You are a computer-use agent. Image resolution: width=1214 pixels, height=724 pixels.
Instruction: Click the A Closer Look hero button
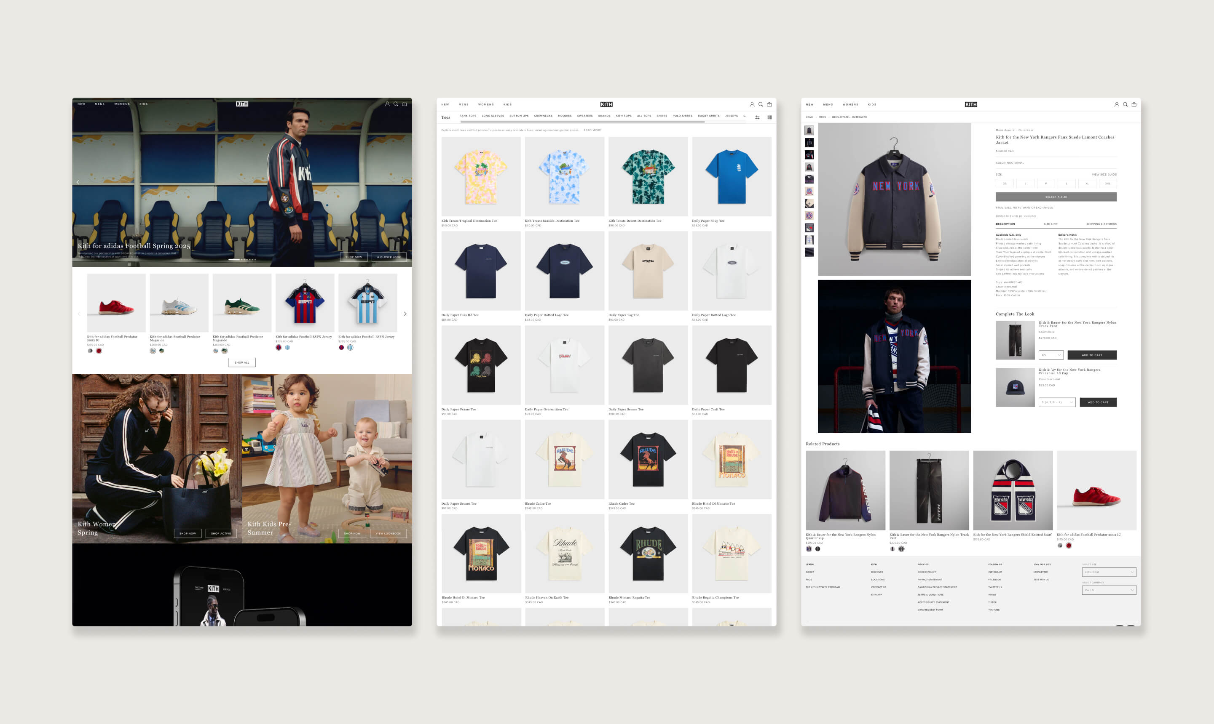[x=389, y=257]
